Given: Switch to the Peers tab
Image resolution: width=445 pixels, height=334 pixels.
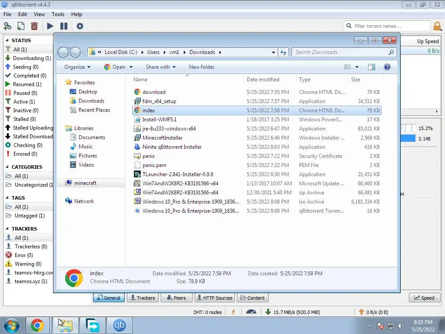Looking at the screenshot, I should [x=176, y=297].
